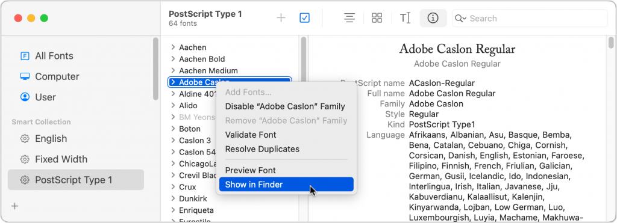
Task: Click the plus Add Fonts toolbar icon
Action: [x=281, y=18]
